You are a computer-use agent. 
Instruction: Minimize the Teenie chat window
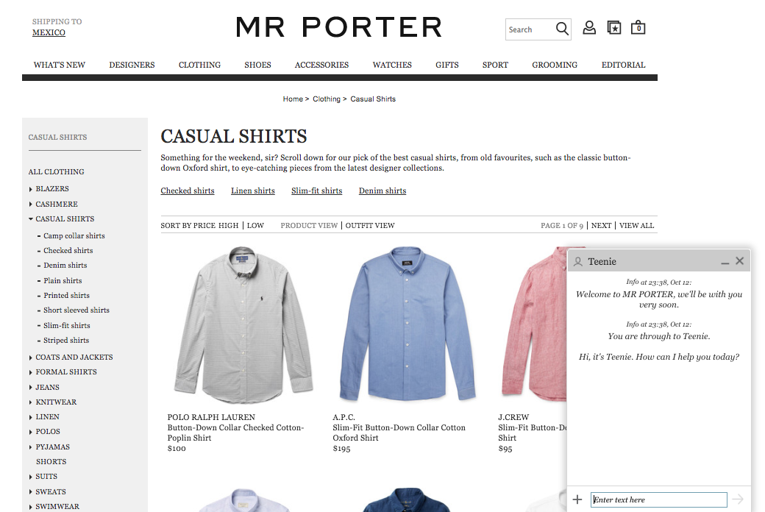point(725,263)
